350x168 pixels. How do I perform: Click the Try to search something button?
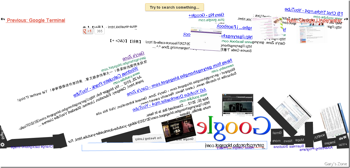pos(174,7)
